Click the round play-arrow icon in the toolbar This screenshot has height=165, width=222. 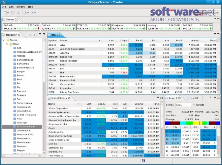[x=25, y=13]
